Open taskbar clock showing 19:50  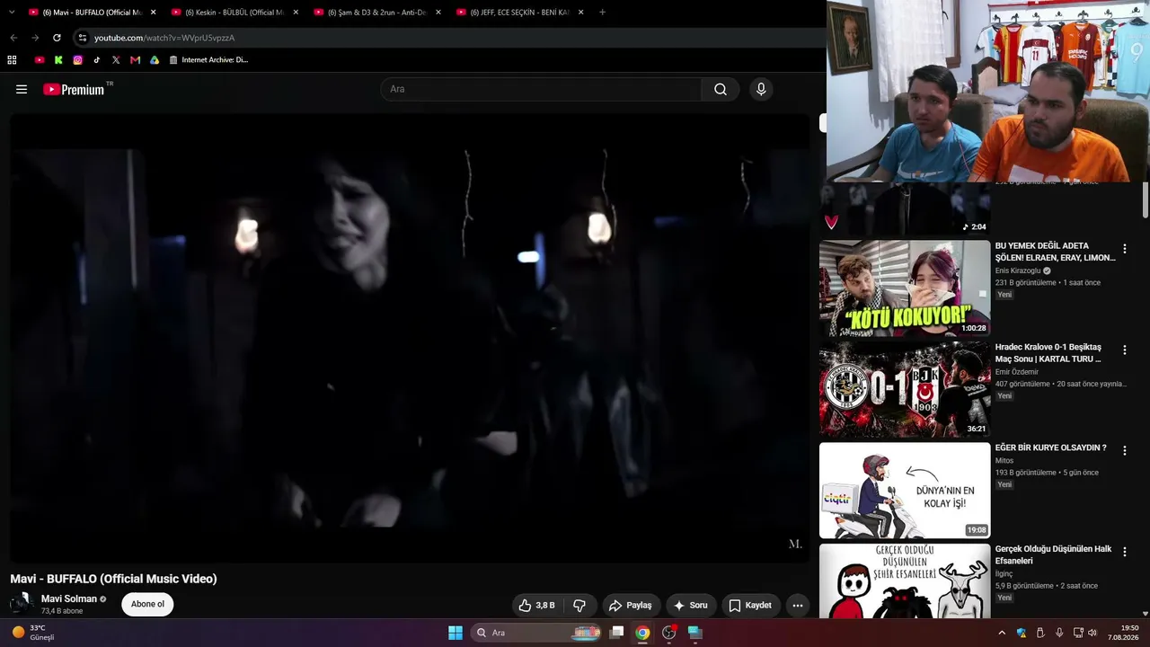pyautogui.click(x=1123, y=633)
